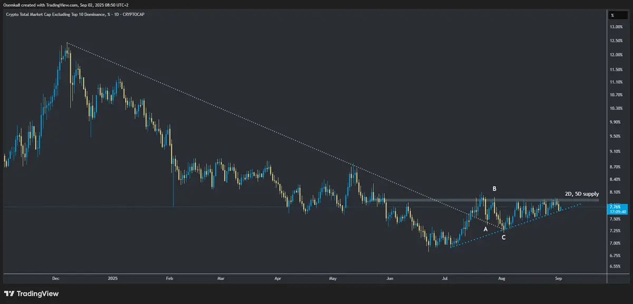
Task: Select the blue dotted ascending trendline
Action: 516,225
